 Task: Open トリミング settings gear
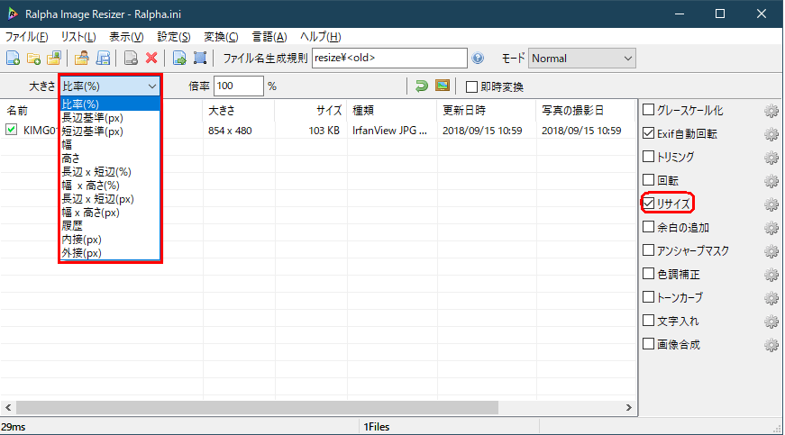(771, 158)
